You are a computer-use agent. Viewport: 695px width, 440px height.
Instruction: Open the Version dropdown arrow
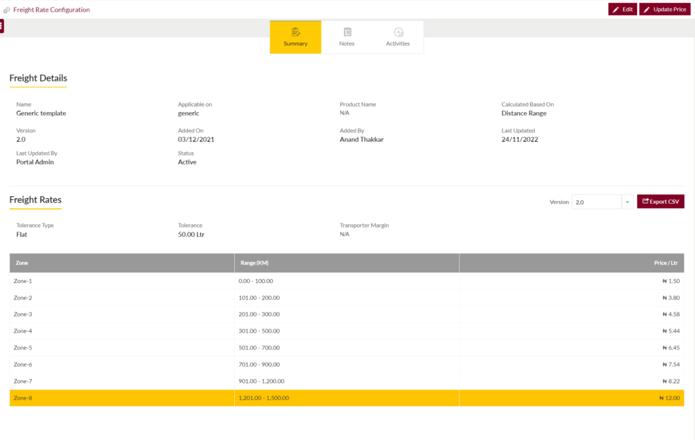click(x=627, y=202)
